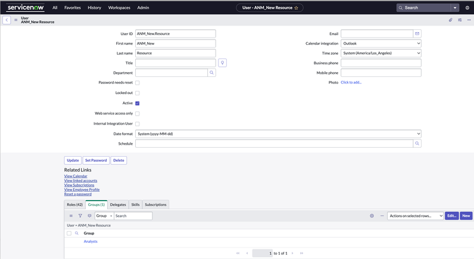Go to the first page of Groups results
Viewport: 474px width, 259px height.
[238, 253]
